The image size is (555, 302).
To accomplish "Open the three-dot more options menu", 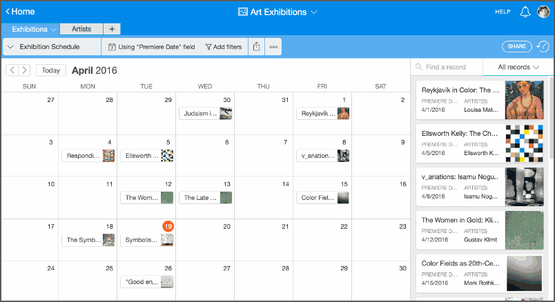I will point(273,47).
